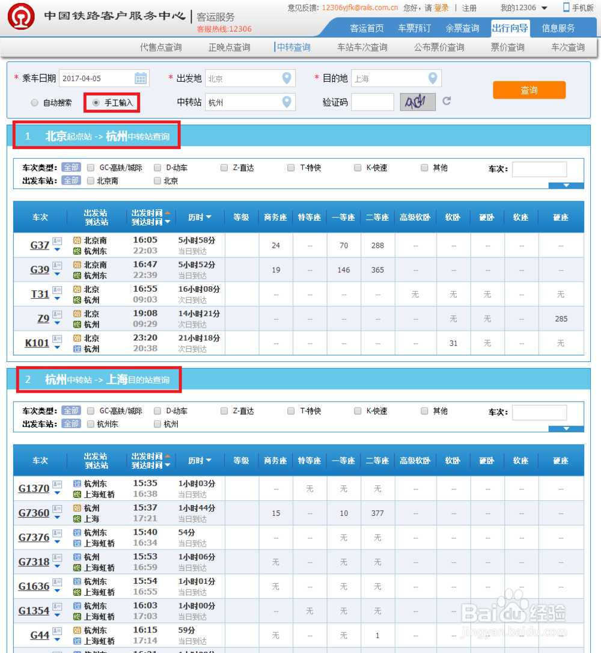Viewport: 601px width, 653px height.
Task: Expand the filter bar dropdown arrow
Action: 566,186
